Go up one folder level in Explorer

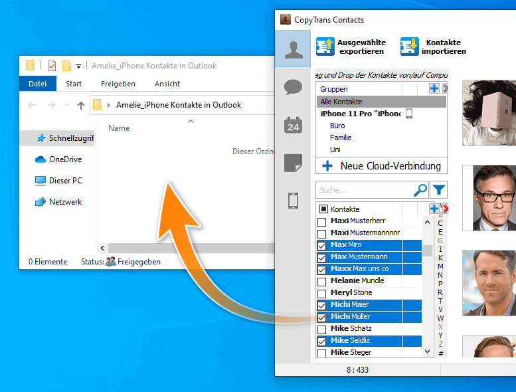(81, 106)
